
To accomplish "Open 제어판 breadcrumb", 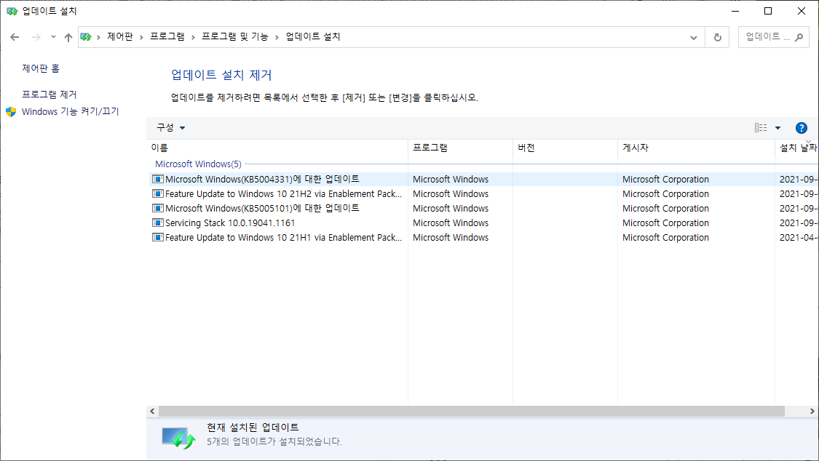I will 120,36.
